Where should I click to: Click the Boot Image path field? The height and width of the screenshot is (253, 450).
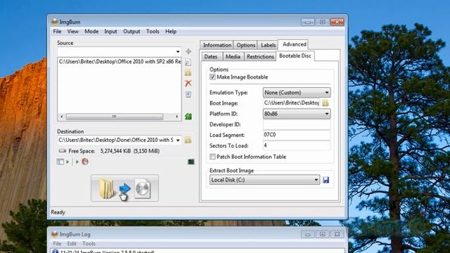[x=292, y=103]
